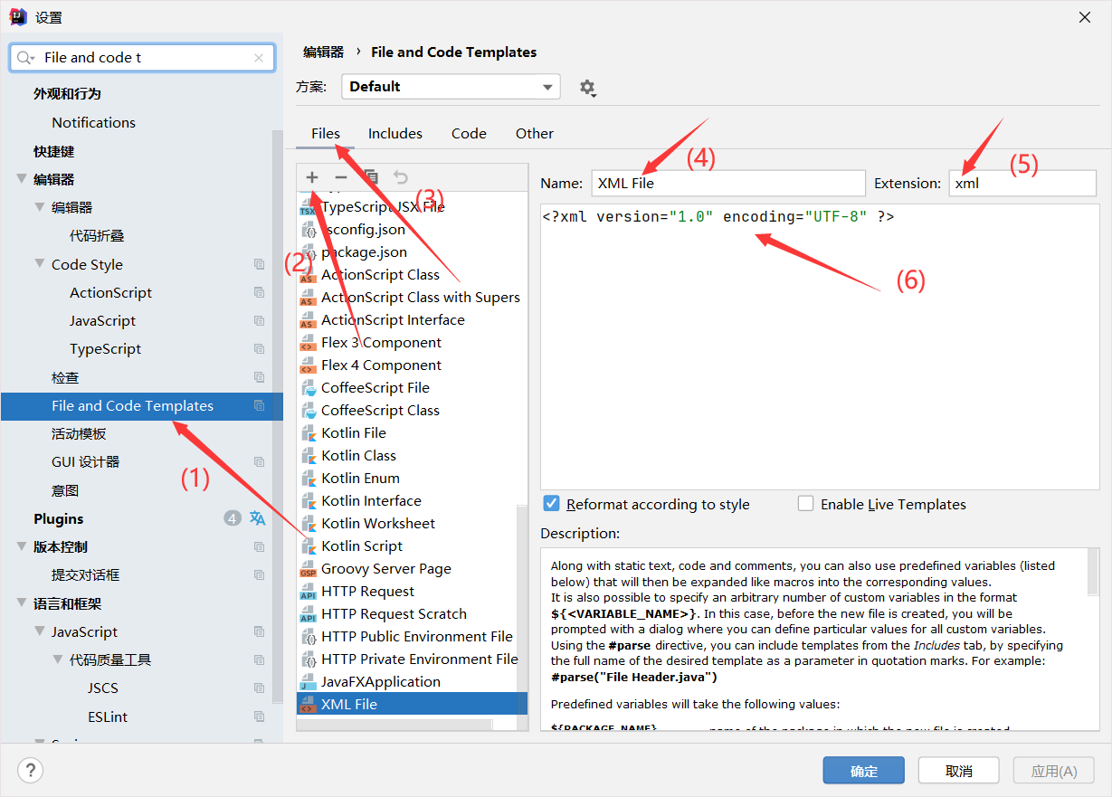Open the 方案 Default dropdown
Screen dimensions: 1112x797
[451, 87]
